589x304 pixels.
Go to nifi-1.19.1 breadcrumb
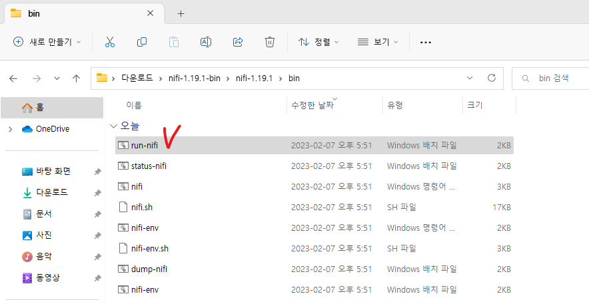pyautogui.click(x=254, y=78)
